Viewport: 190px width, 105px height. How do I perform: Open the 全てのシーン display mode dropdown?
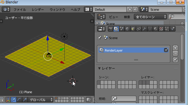coord(150,17)
